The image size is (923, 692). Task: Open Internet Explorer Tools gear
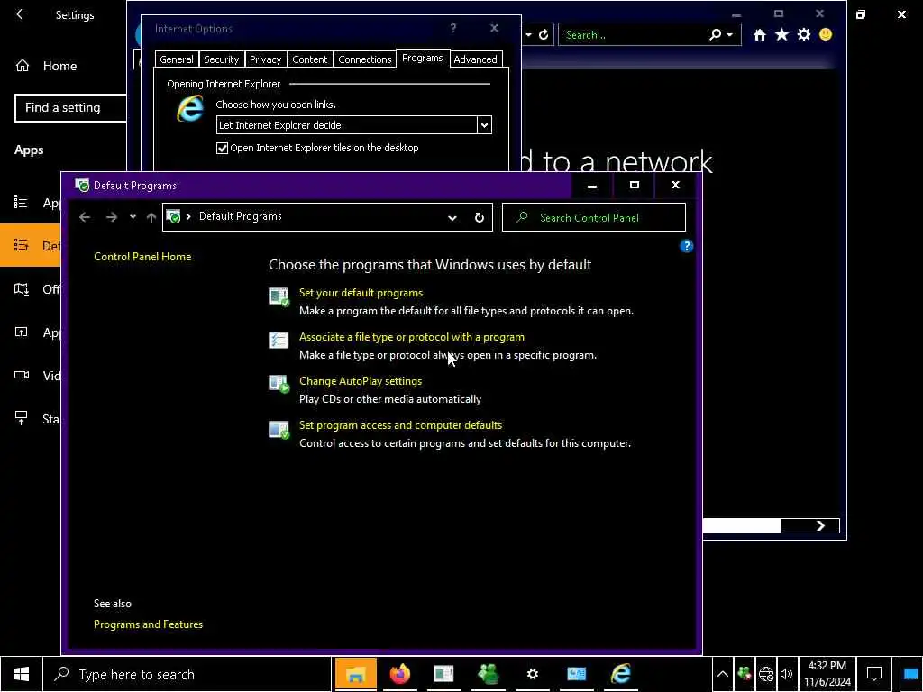(x=804, y=35)
